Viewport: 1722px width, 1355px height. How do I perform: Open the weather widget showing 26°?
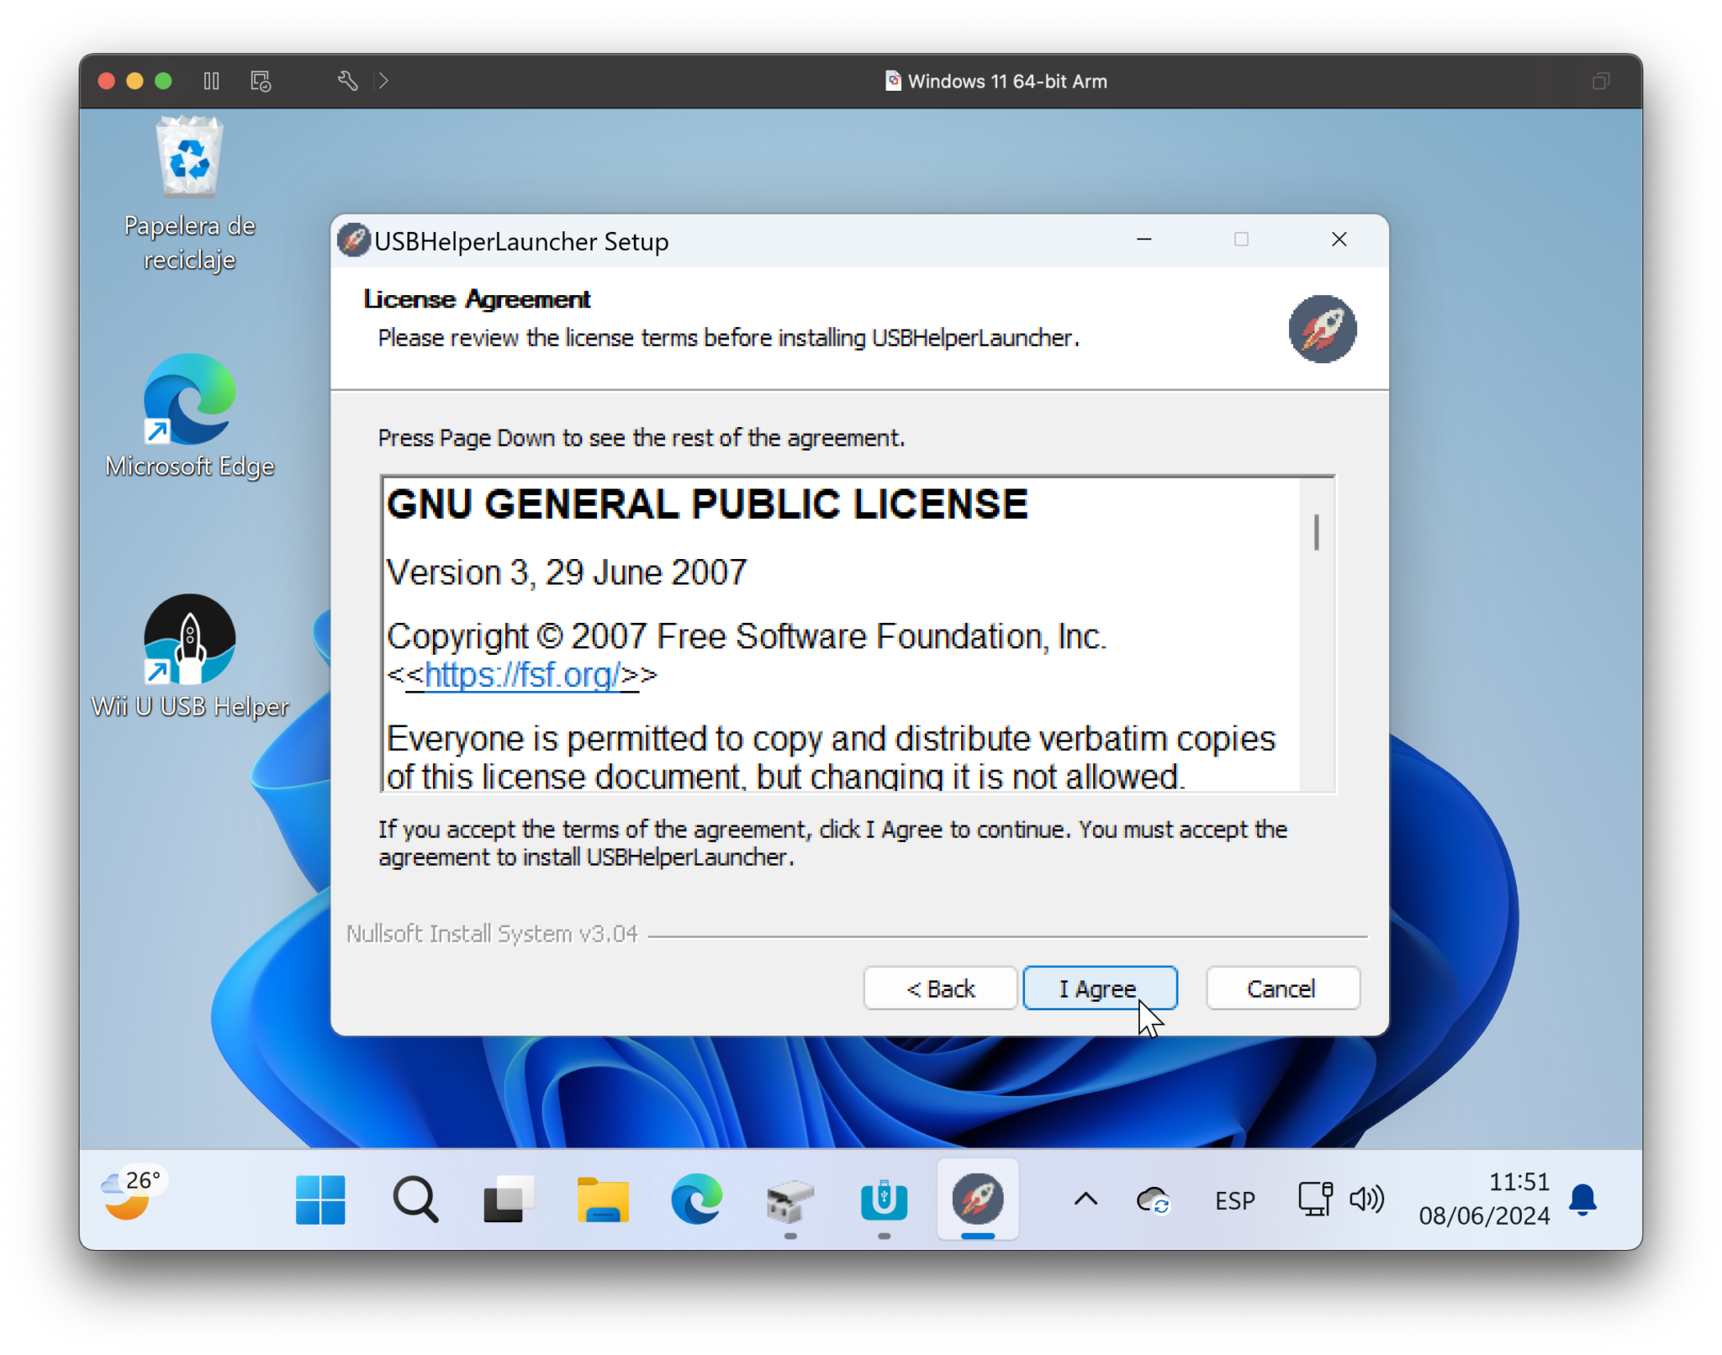pos(130,1195)
